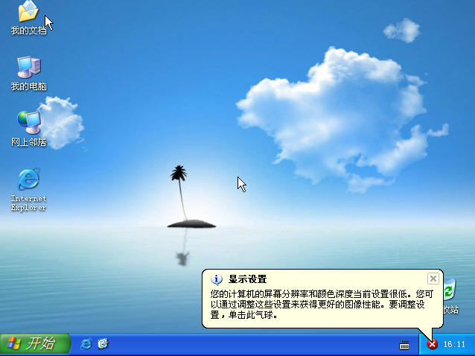Screen dimensions: 475x356
Task: Click the balloon message about screen resolution
Action: click(322, 304)
